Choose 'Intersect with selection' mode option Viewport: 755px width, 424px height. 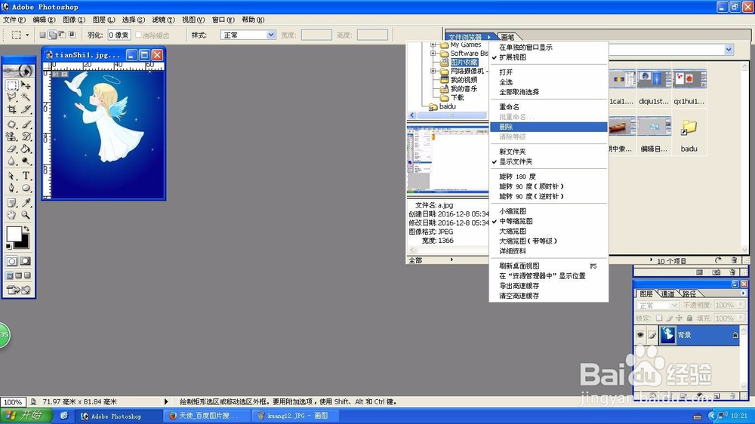point(72,35)
